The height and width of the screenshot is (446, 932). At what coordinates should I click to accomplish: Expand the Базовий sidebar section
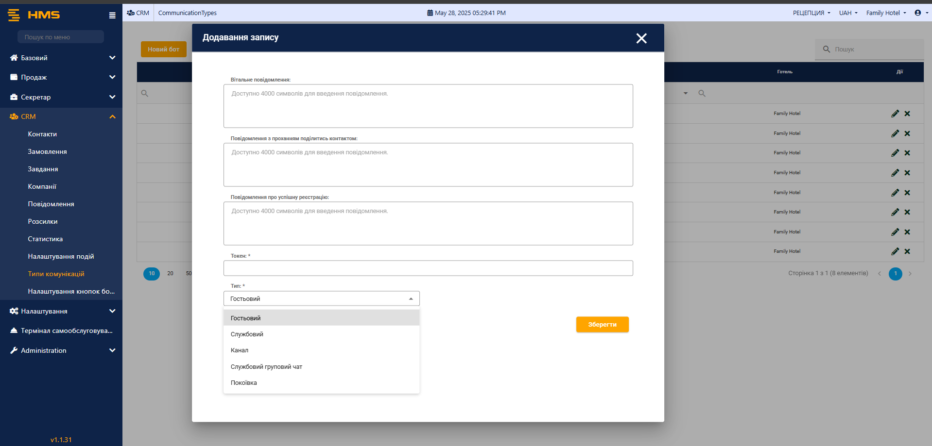coord(112,58)
